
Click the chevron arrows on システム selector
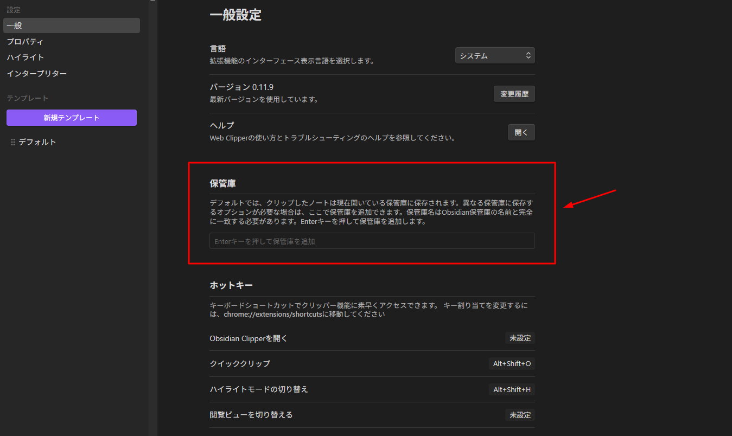[528, 55]
